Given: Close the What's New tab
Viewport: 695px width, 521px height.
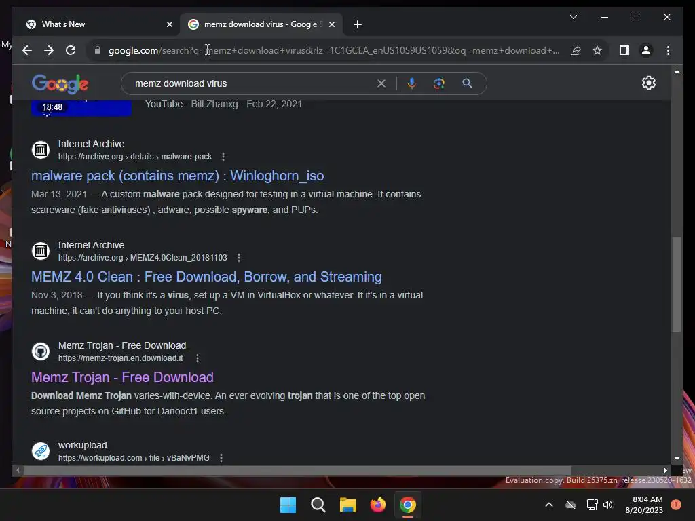Looking at the screenshot, I should 169,24.
